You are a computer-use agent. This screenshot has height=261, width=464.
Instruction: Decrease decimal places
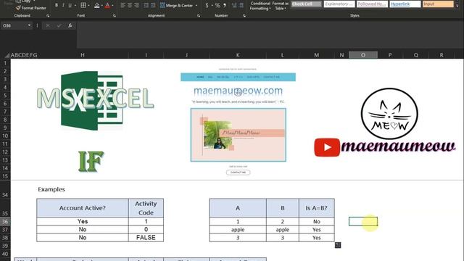241,5
